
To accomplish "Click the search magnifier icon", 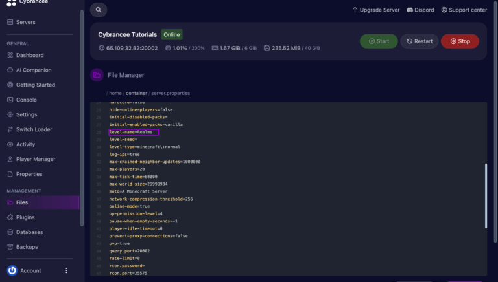I will pyautogui.click(x=99, y=10).
